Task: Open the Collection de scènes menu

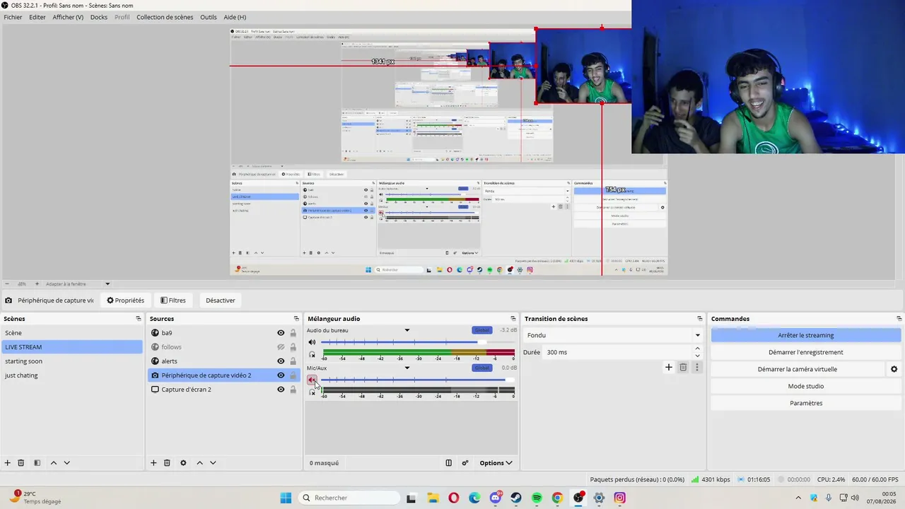Action: click(165, 17)
